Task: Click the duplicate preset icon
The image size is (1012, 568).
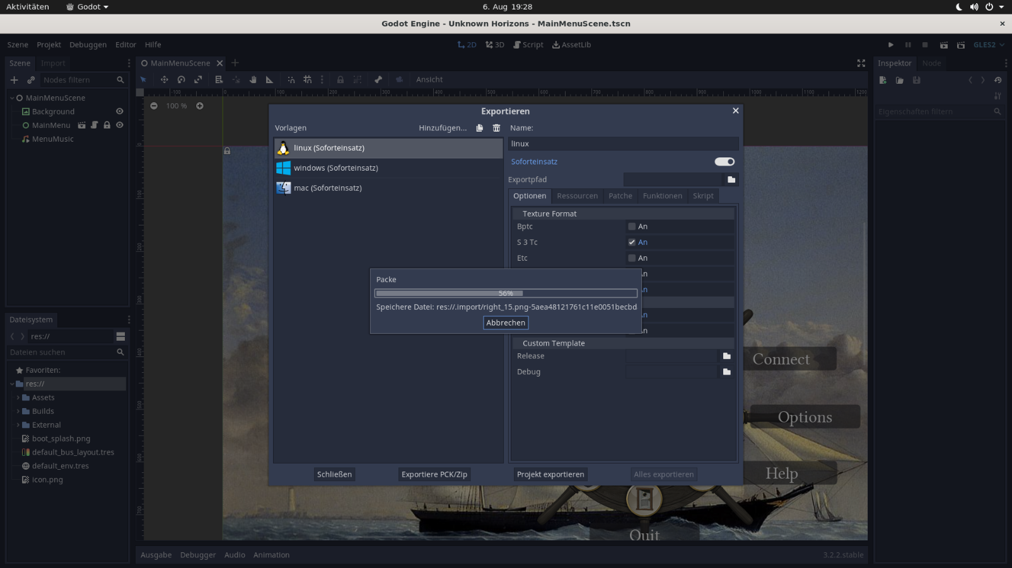Action: 479,128
